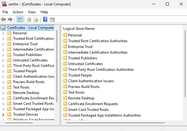187x131 pixels.
Task: Click the Back arrow toolbar icon
Action: pyautogui.click(x=4, y=20)
